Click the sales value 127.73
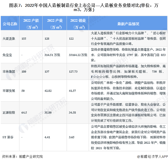The width and height of the screenshot is (168, 162). [73, 72]
